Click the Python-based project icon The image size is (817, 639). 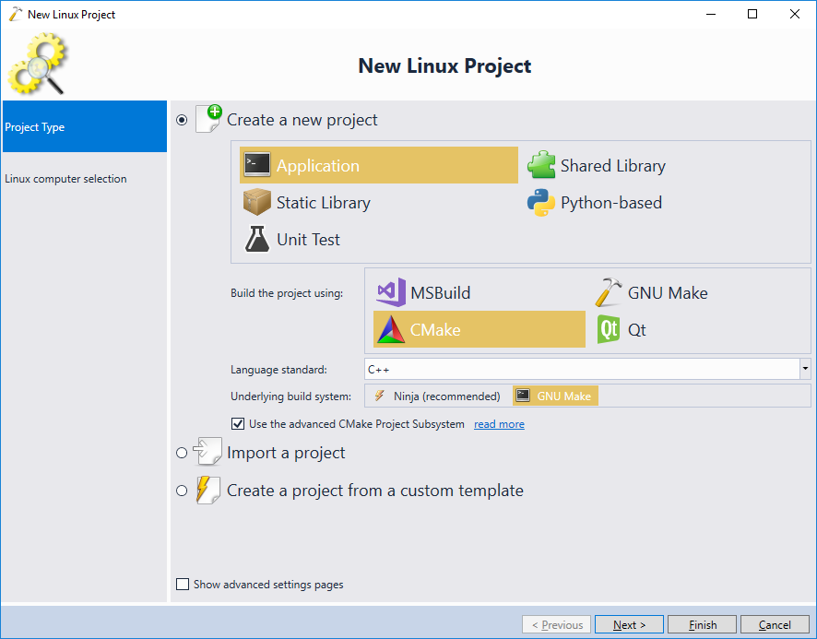pyautogui.click(x=541, y=202)
